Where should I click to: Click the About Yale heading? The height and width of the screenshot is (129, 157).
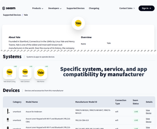point(14,37)
